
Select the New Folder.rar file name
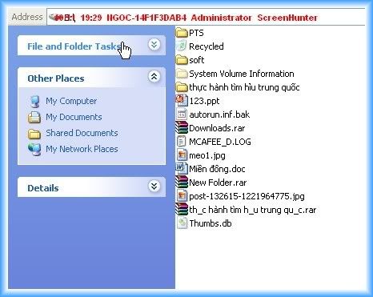(218, 183)
